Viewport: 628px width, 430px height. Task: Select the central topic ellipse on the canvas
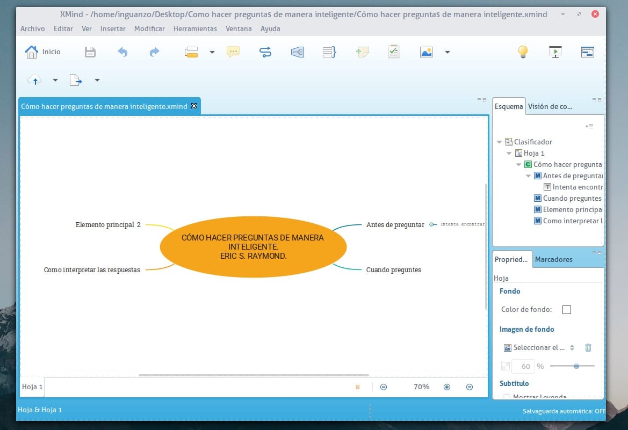pyautogui.click(x=253, y=247)
